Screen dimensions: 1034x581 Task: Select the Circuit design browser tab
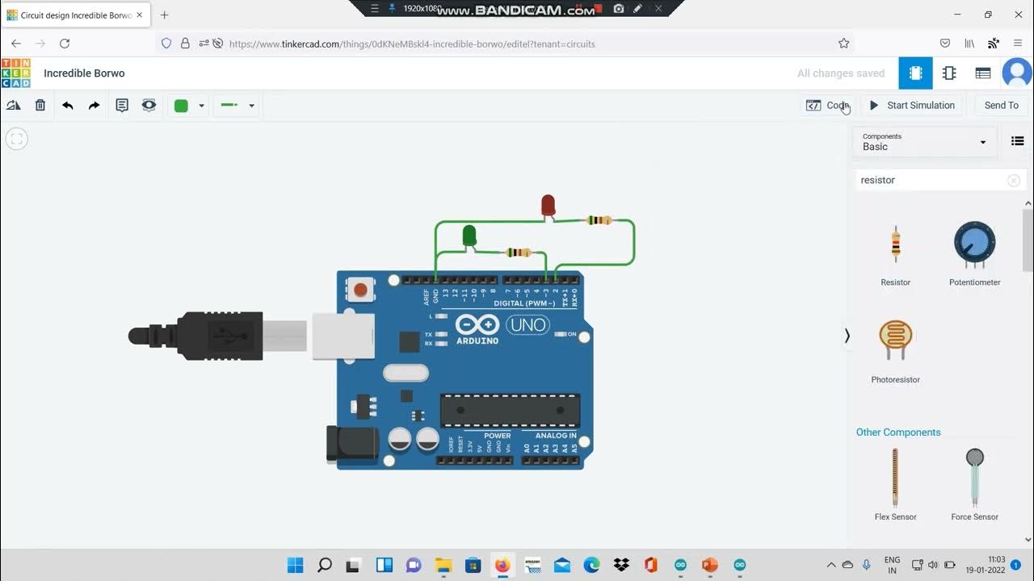76,15
